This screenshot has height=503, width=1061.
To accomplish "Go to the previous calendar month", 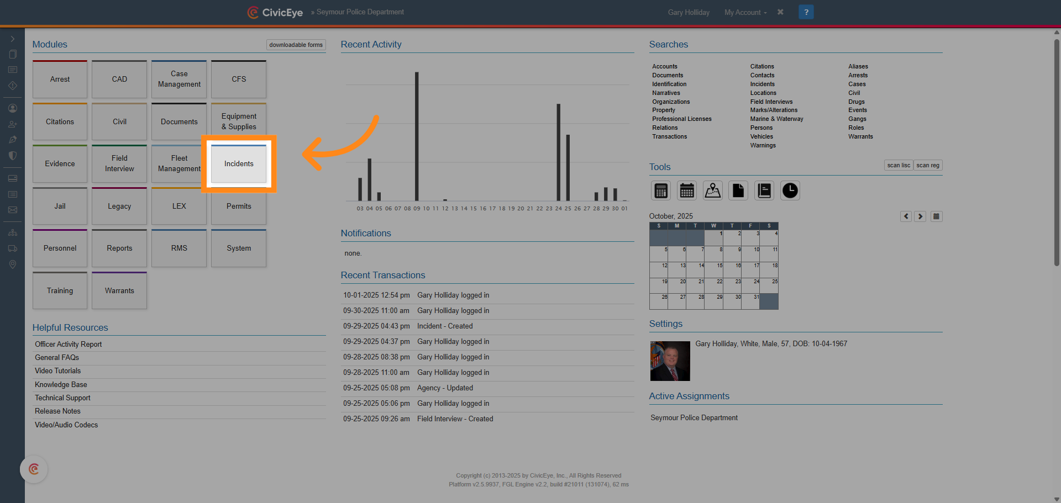I will click(x=906, y=216).
